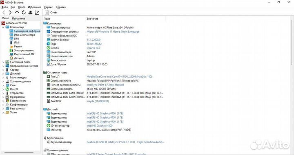
Task: Go forward with the right arrow toolbar icon
Action: pyautogui.click(x=10, y=13)
